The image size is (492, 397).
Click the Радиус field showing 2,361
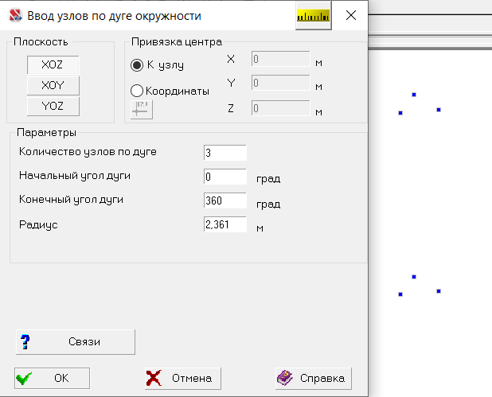[225, 224]
